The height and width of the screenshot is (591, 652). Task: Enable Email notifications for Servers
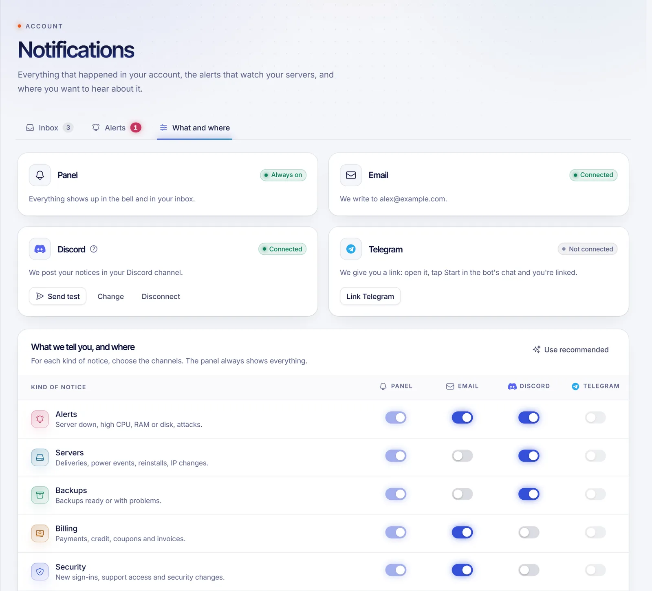[462, 456]
